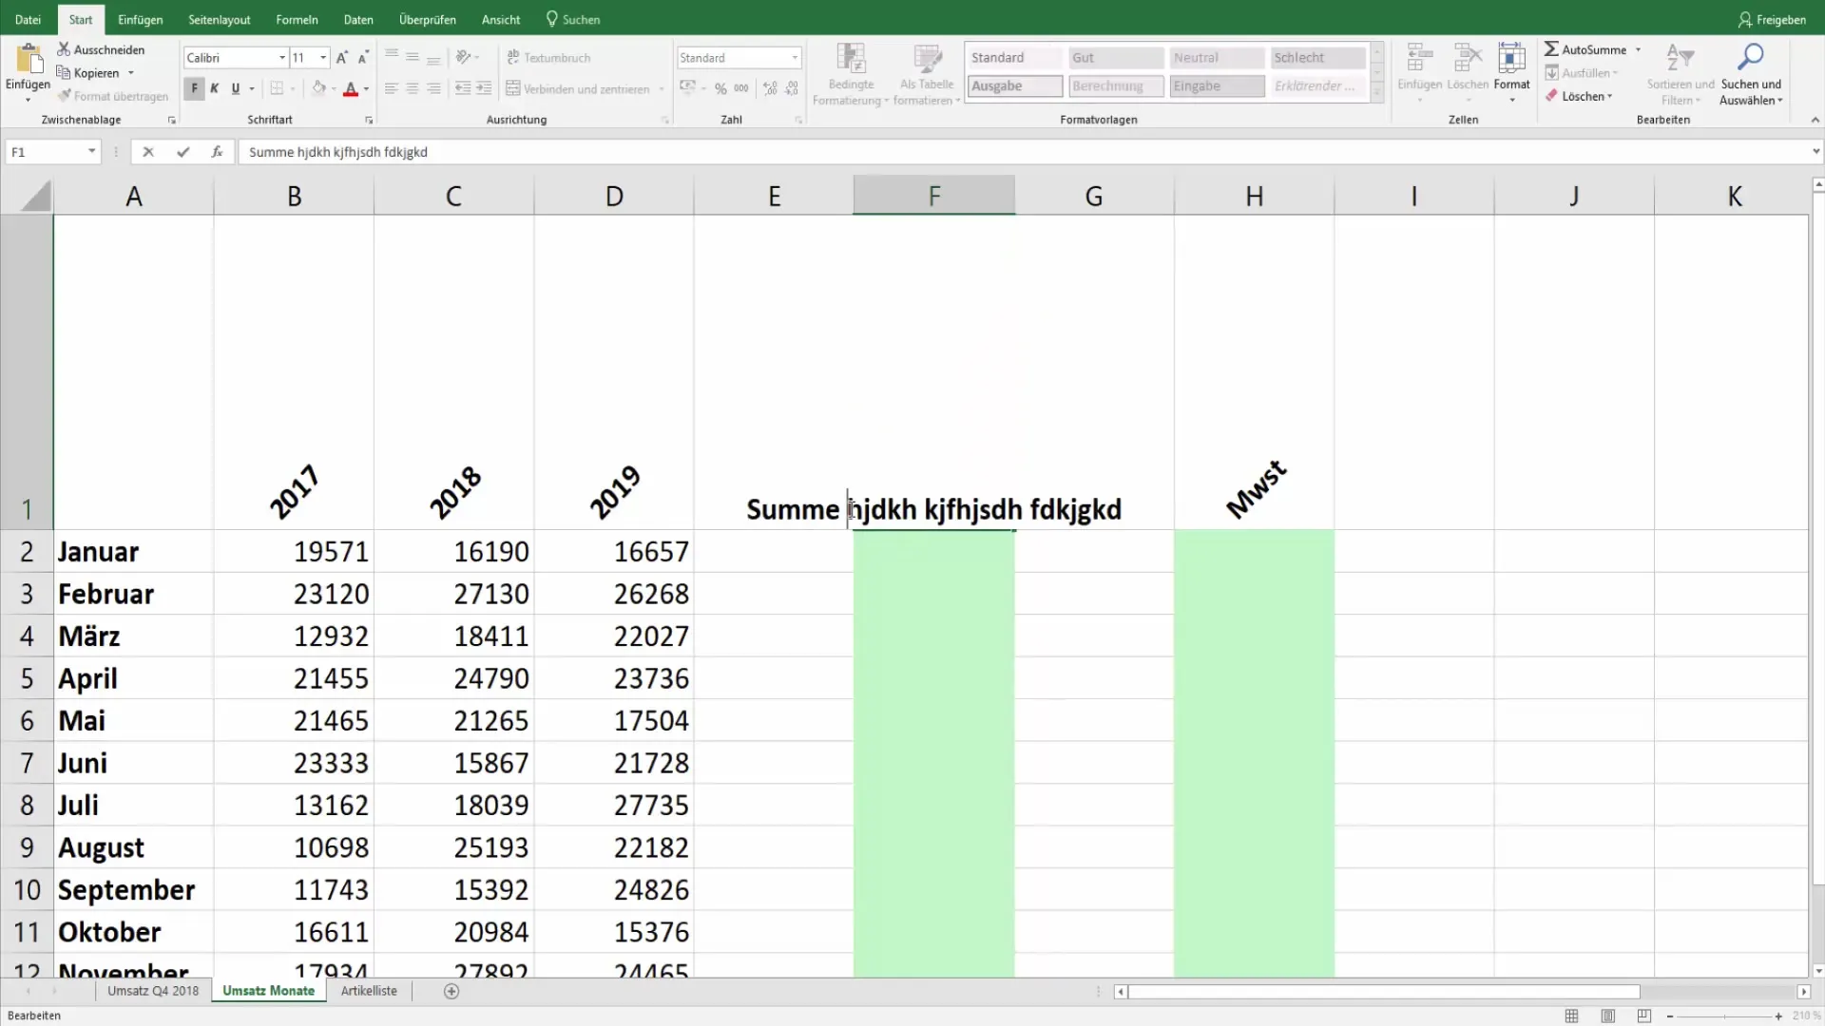Expand the Formatvorlagen styles gallery
This screenshot has width=1825, height=1026.
click(x=1377, y=93)
